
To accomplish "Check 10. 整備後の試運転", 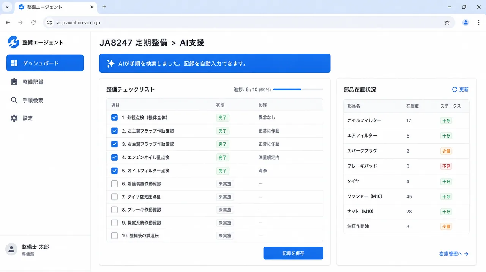I will coord(114,236).
